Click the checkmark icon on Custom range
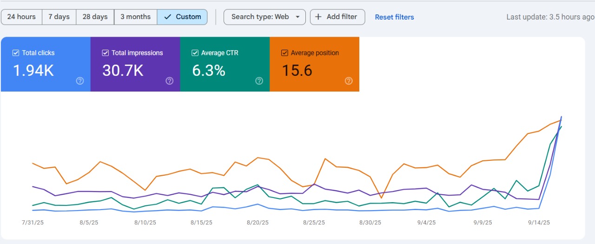595x244 pixels. (168, 17)
